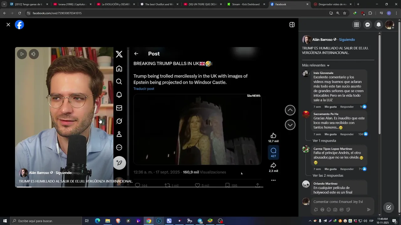Open browser extensions puzzle icon
The image size is (401, 225).
[370, 13]
